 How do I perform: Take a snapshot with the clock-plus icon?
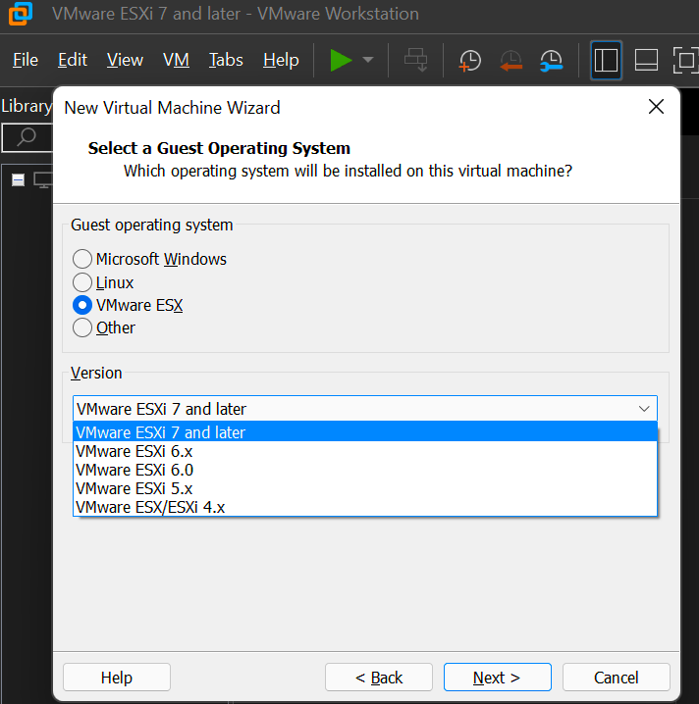pyautogui.click(x=469, y=60)
